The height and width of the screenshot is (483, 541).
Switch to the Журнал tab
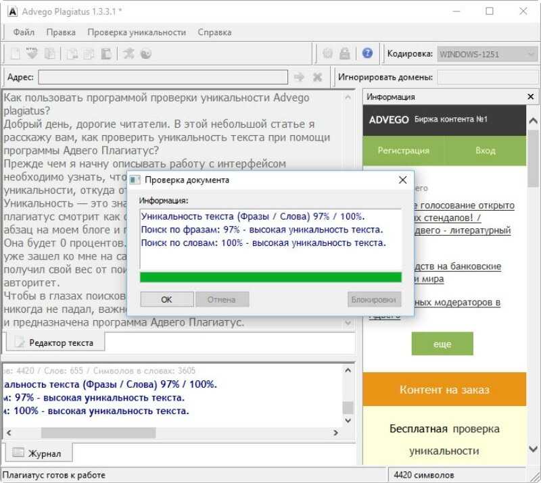coord(39,453)
